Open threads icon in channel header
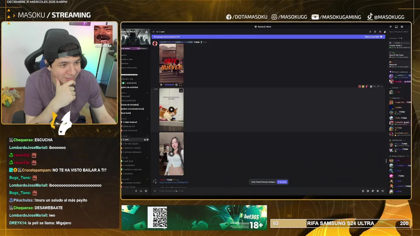Viewport: 420px width, 236px height. [x=370, y=32]
